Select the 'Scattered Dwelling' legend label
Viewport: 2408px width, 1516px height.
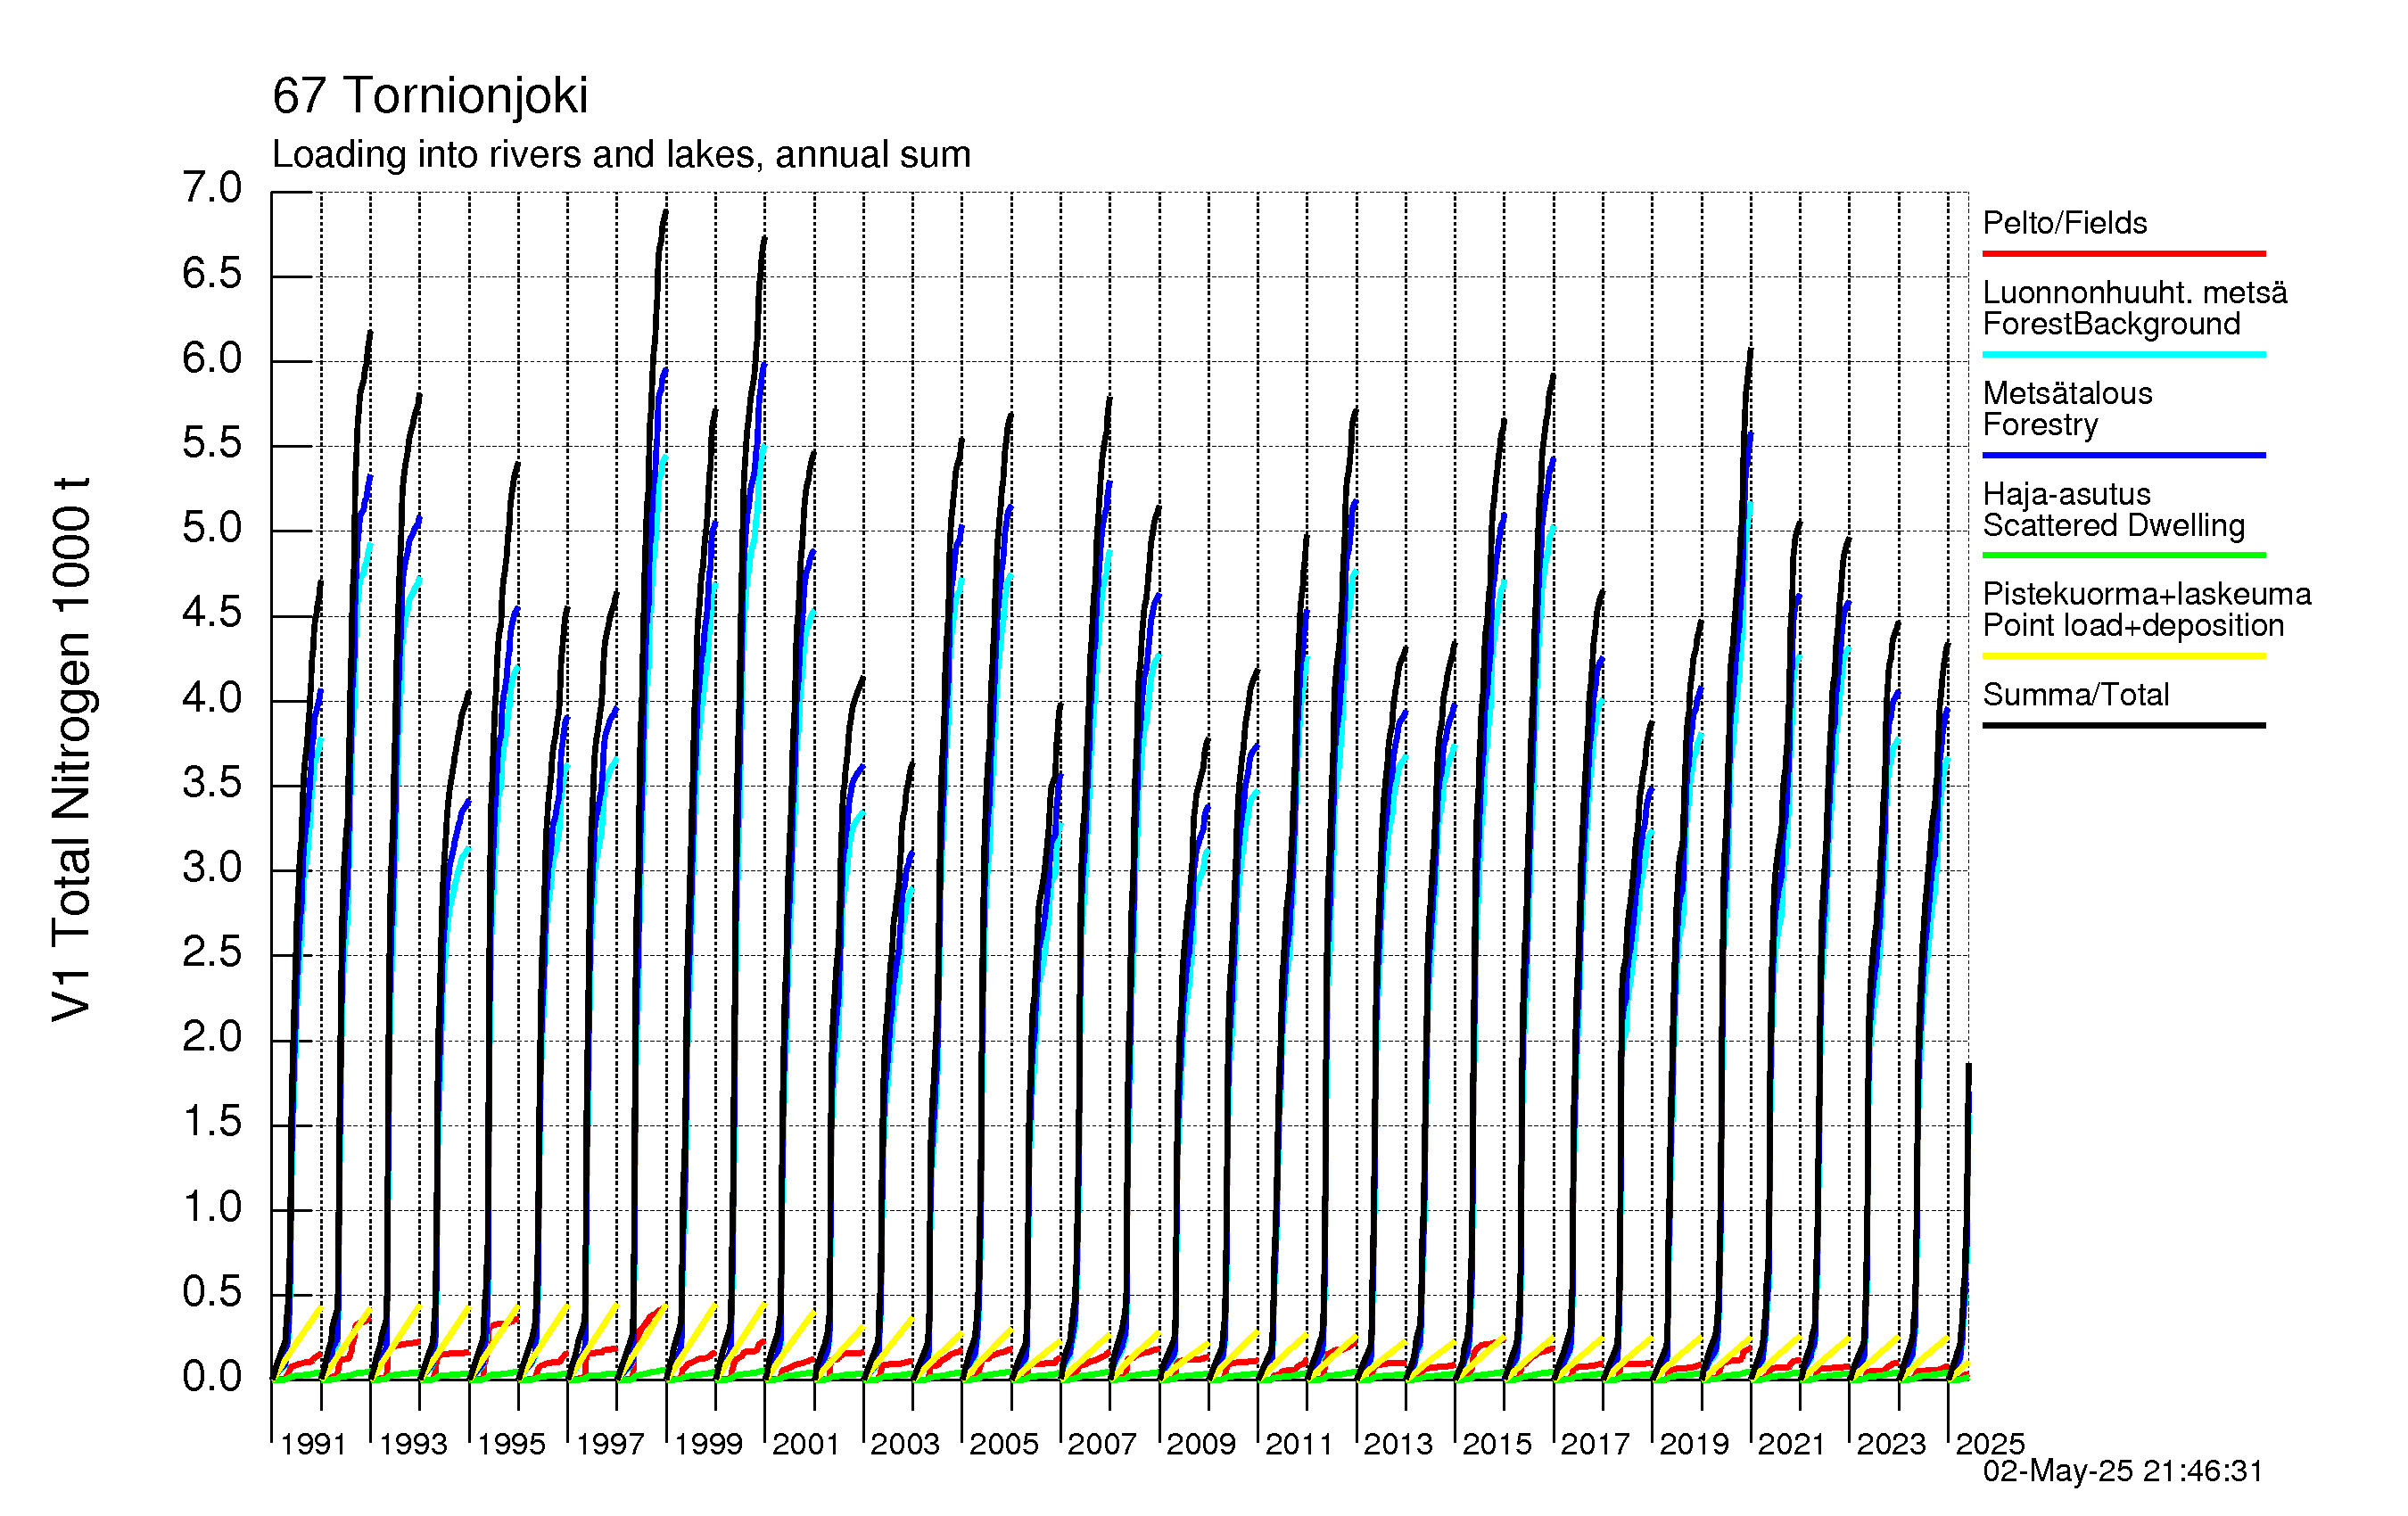click(2114, 526)
